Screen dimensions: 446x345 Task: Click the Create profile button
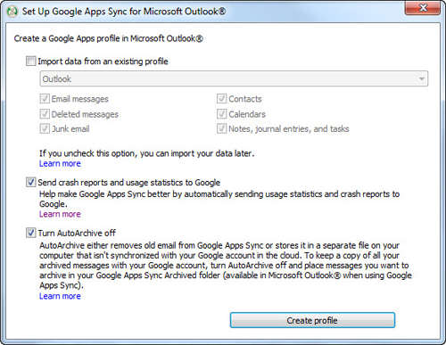point(312,320)
